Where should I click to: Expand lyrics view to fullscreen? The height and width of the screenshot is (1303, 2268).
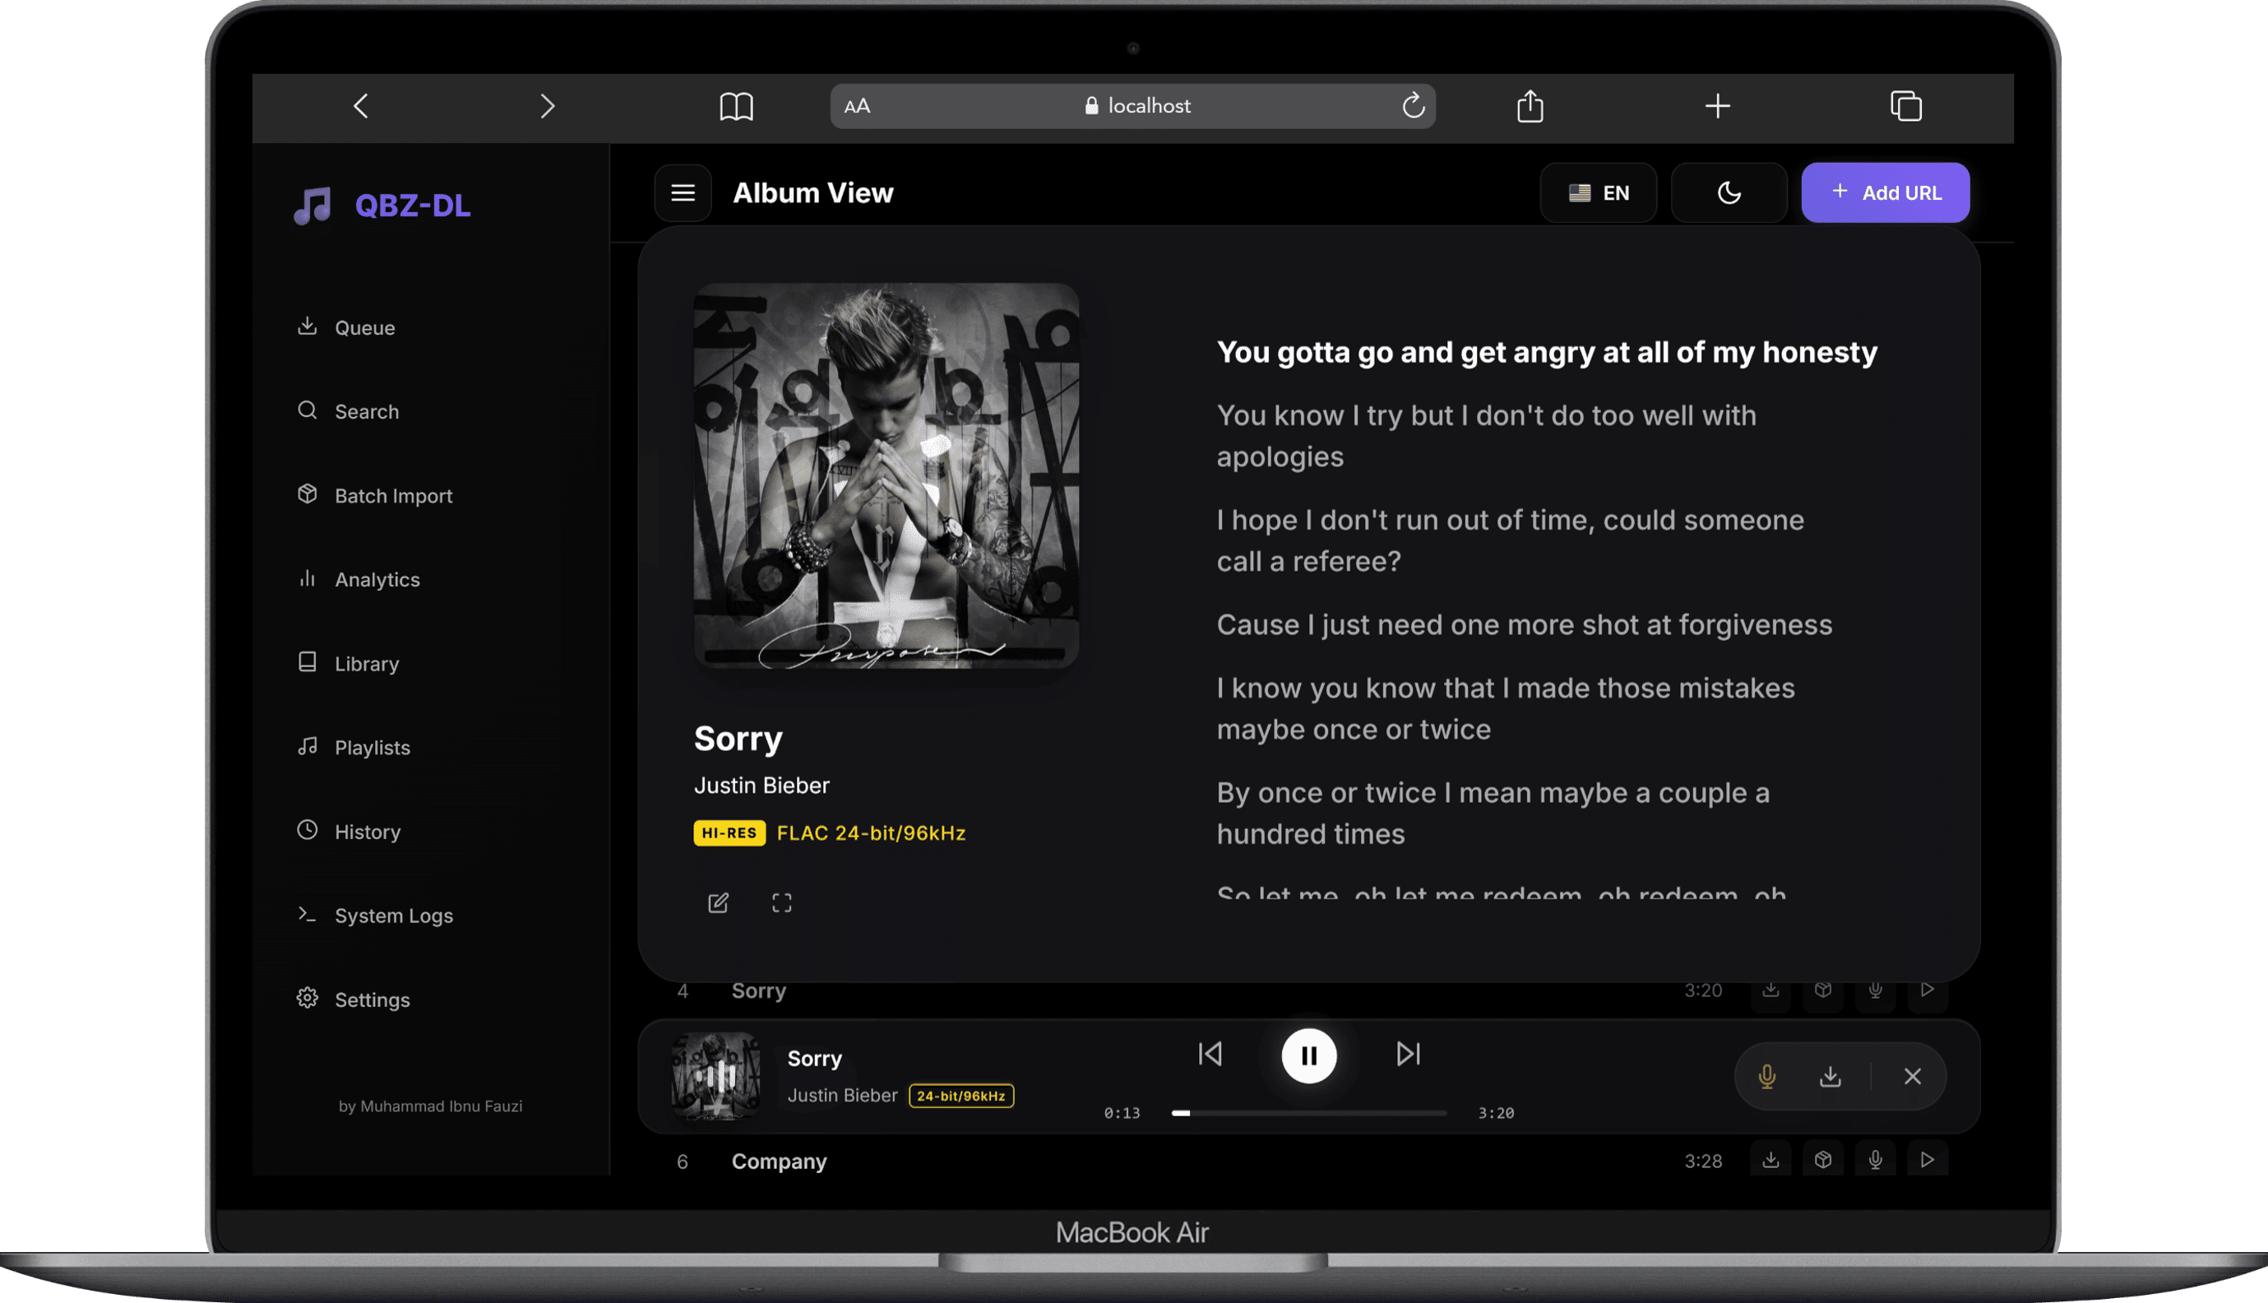pos(782,903)
